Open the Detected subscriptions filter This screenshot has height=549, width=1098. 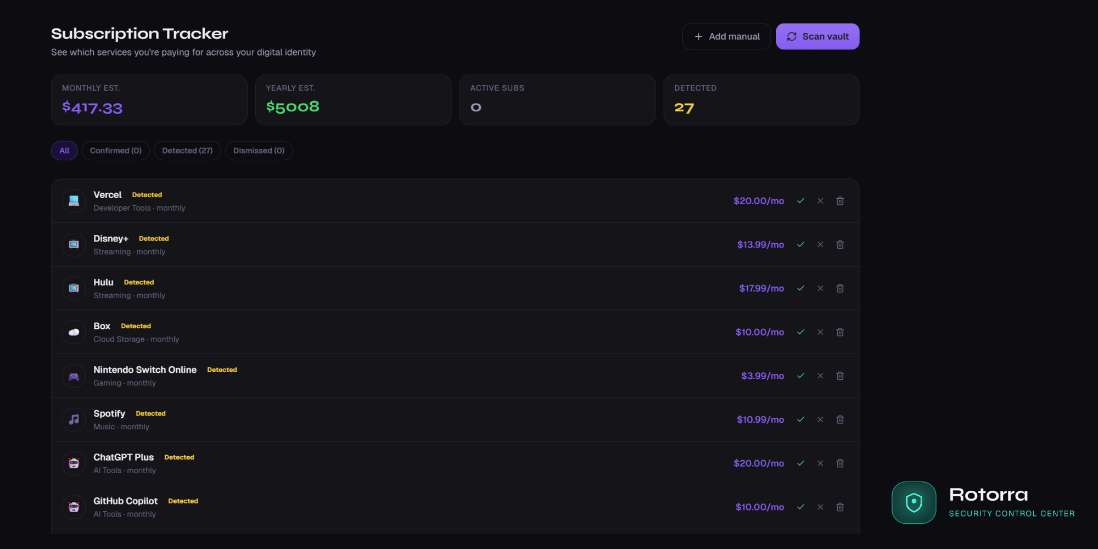click(187, 150)
